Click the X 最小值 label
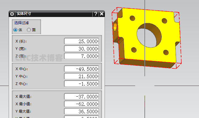The image size is (199, 118). pos(24,104)
